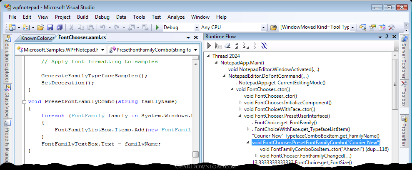The image size is (412, 170).
Task: Expand FontChoiceWithFace..ctor(.) node
Action: 240,109
